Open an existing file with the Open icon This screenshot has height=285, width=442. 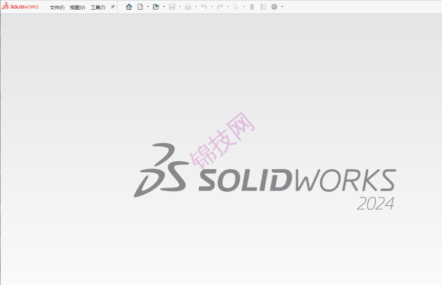[156, 7]
